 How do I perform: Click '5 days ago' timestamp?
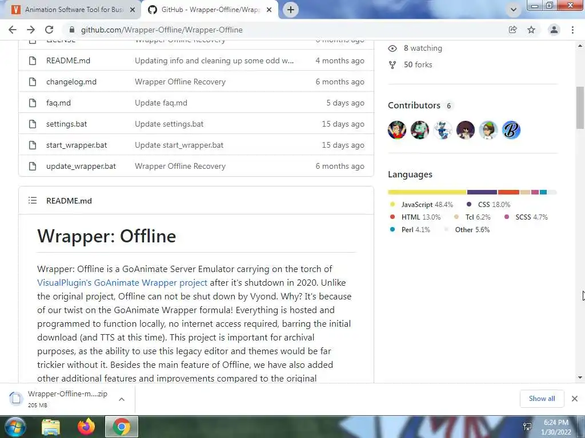click(346, 103)
